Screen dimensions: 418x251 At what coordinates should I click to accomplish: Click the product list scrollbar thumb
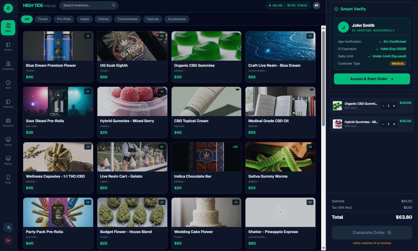(x=324, y=79)
